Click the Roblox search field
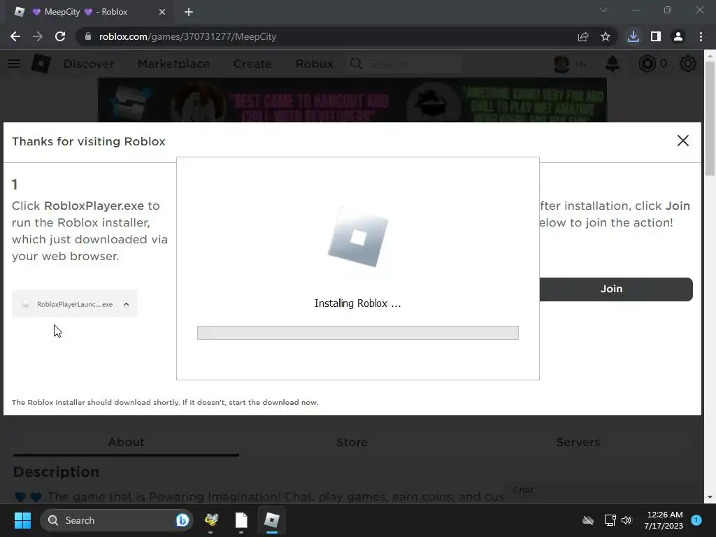This screenshot has width=716, height=537. pyautogui.click(x=405, y=64)
